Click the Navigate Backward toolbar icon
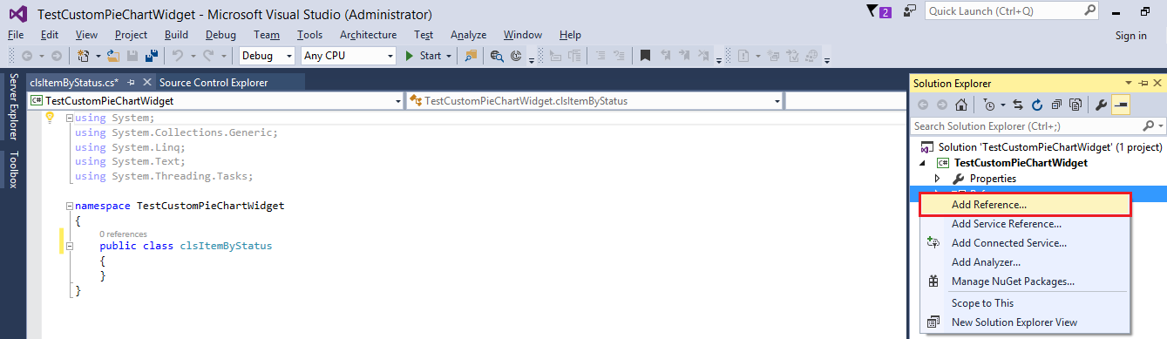The image size is (1167, 339). point(26,56)
